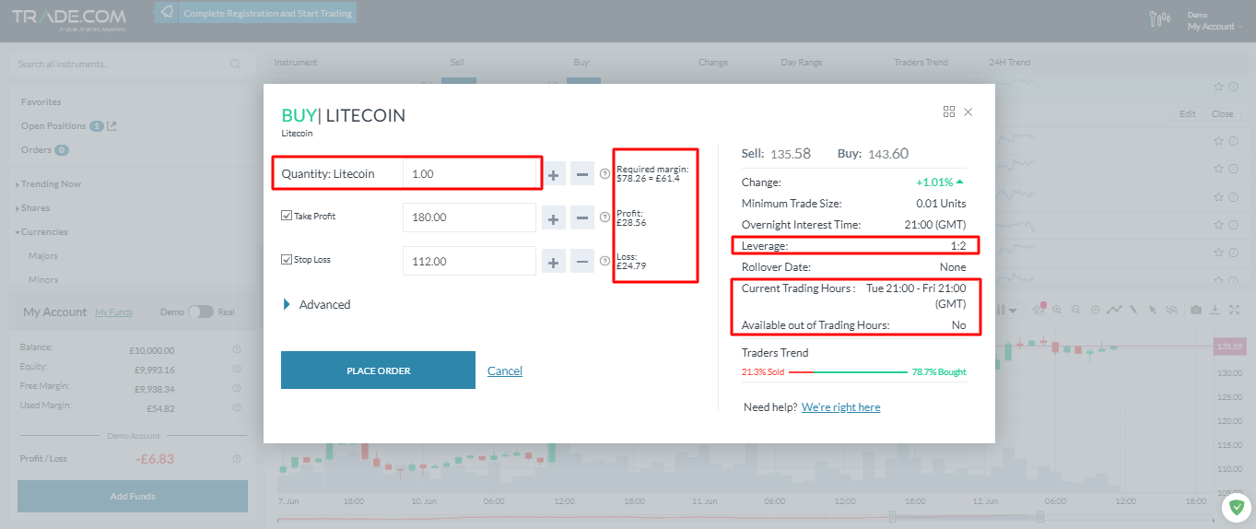Viewport: 1256px width, 529px height.
Task: Select the trend line drawing tool
Action: [1115, 311]
